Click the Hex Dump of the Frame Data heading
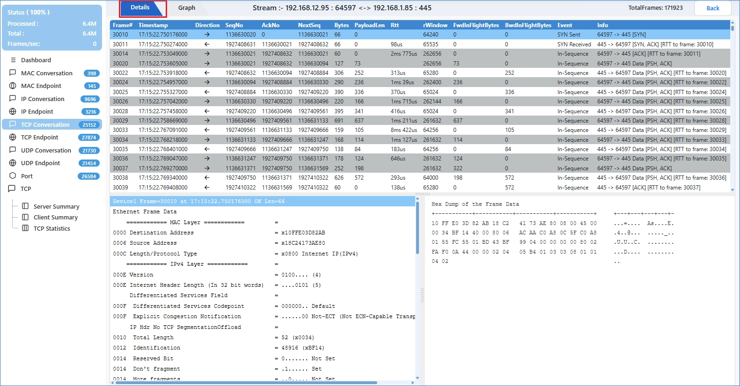This screenshot has height=386, width=740. click(475, 204)
